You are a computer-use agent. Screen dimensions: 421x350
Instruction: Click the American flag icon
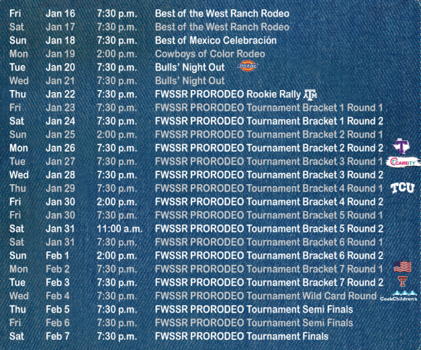point(402,267)
